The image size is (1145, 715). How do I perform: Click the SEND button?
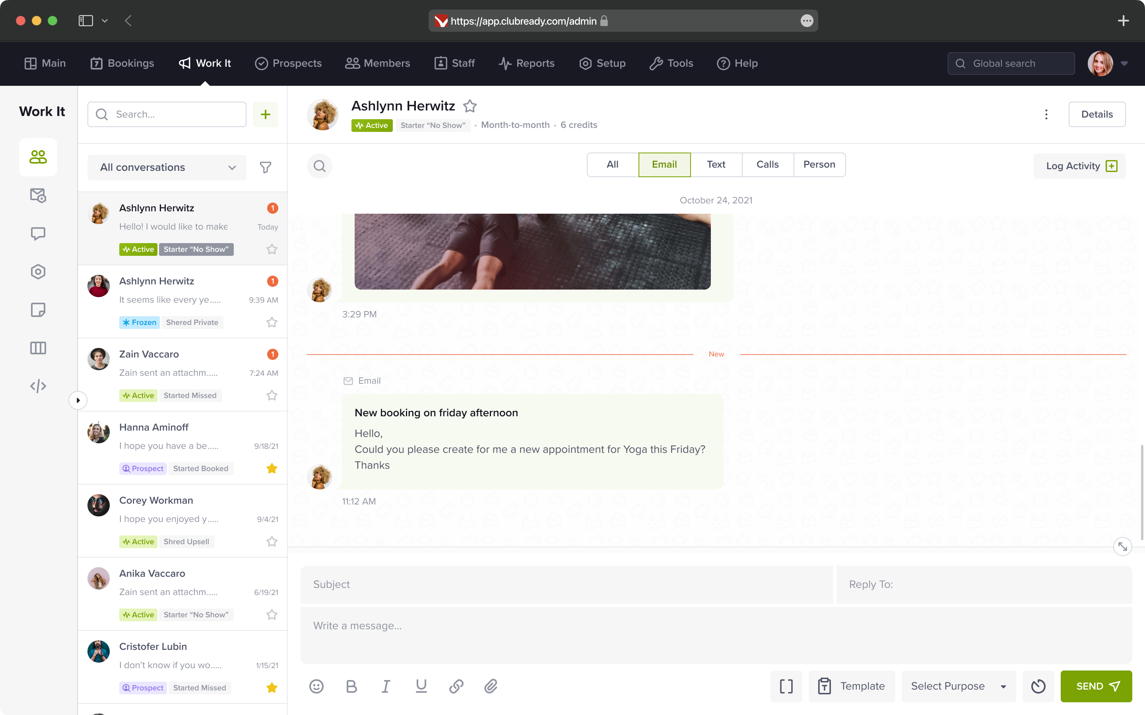click(1096, 686)
